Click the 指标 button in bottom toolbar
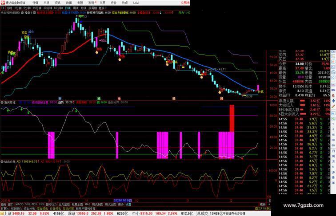The width and height of the screenshot is (336, 216). pyautogui.click(x=4, y=204)
